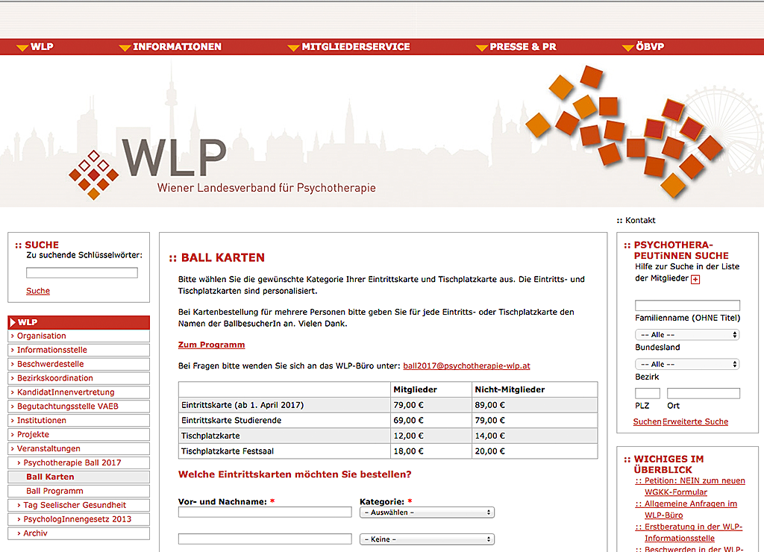The height and width of the screenshot is (552, 764).
Task: Select Ball Programm in the sidebar
Action: [x=54, y=491]
